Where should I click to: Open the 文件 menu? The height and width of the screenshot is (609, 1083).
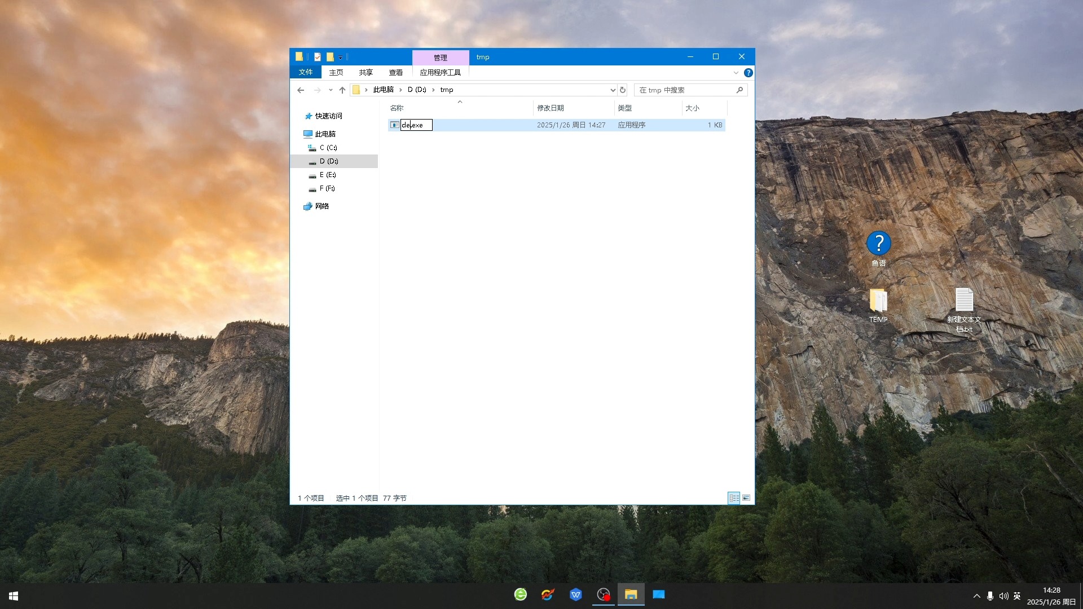(x=305, y=72)
